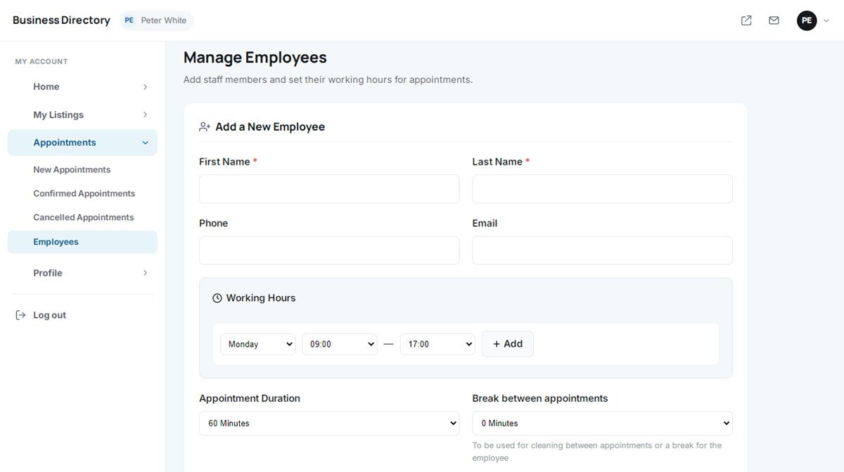Click the Working Hours heading text

(261, 298)
